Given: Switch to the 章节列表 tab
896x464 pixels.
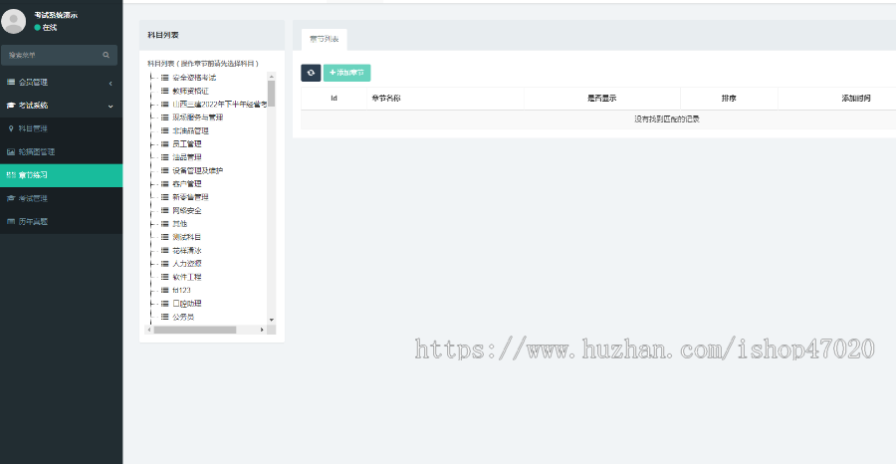Looking at the screenshot, I should coord(324,40).
